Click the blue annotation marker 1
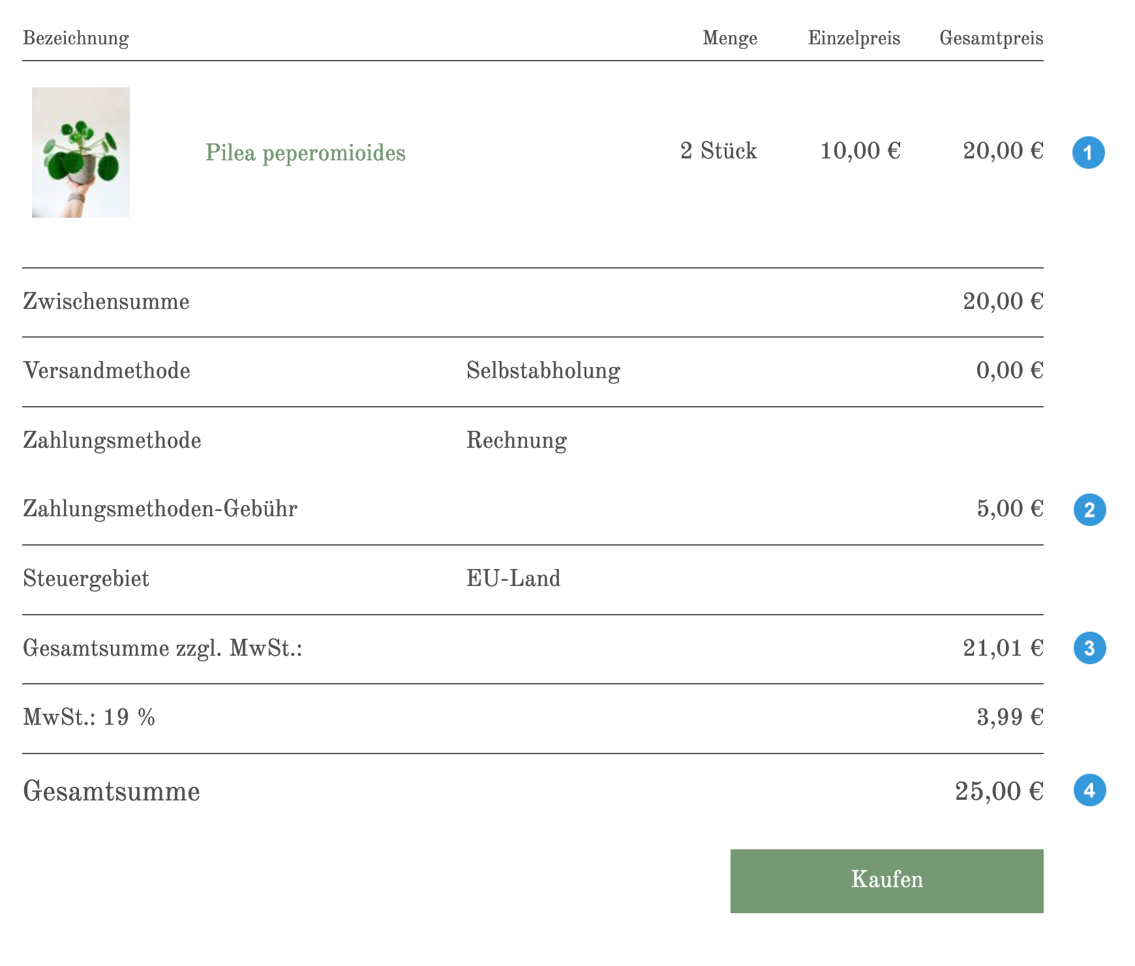Screen dimensions: 1135x966 point(1089,153)
